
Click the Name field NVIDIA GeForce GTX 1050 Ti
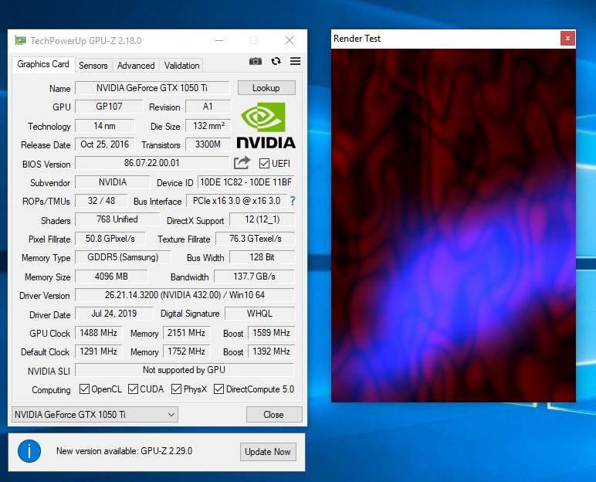click(x=152, y=88)
